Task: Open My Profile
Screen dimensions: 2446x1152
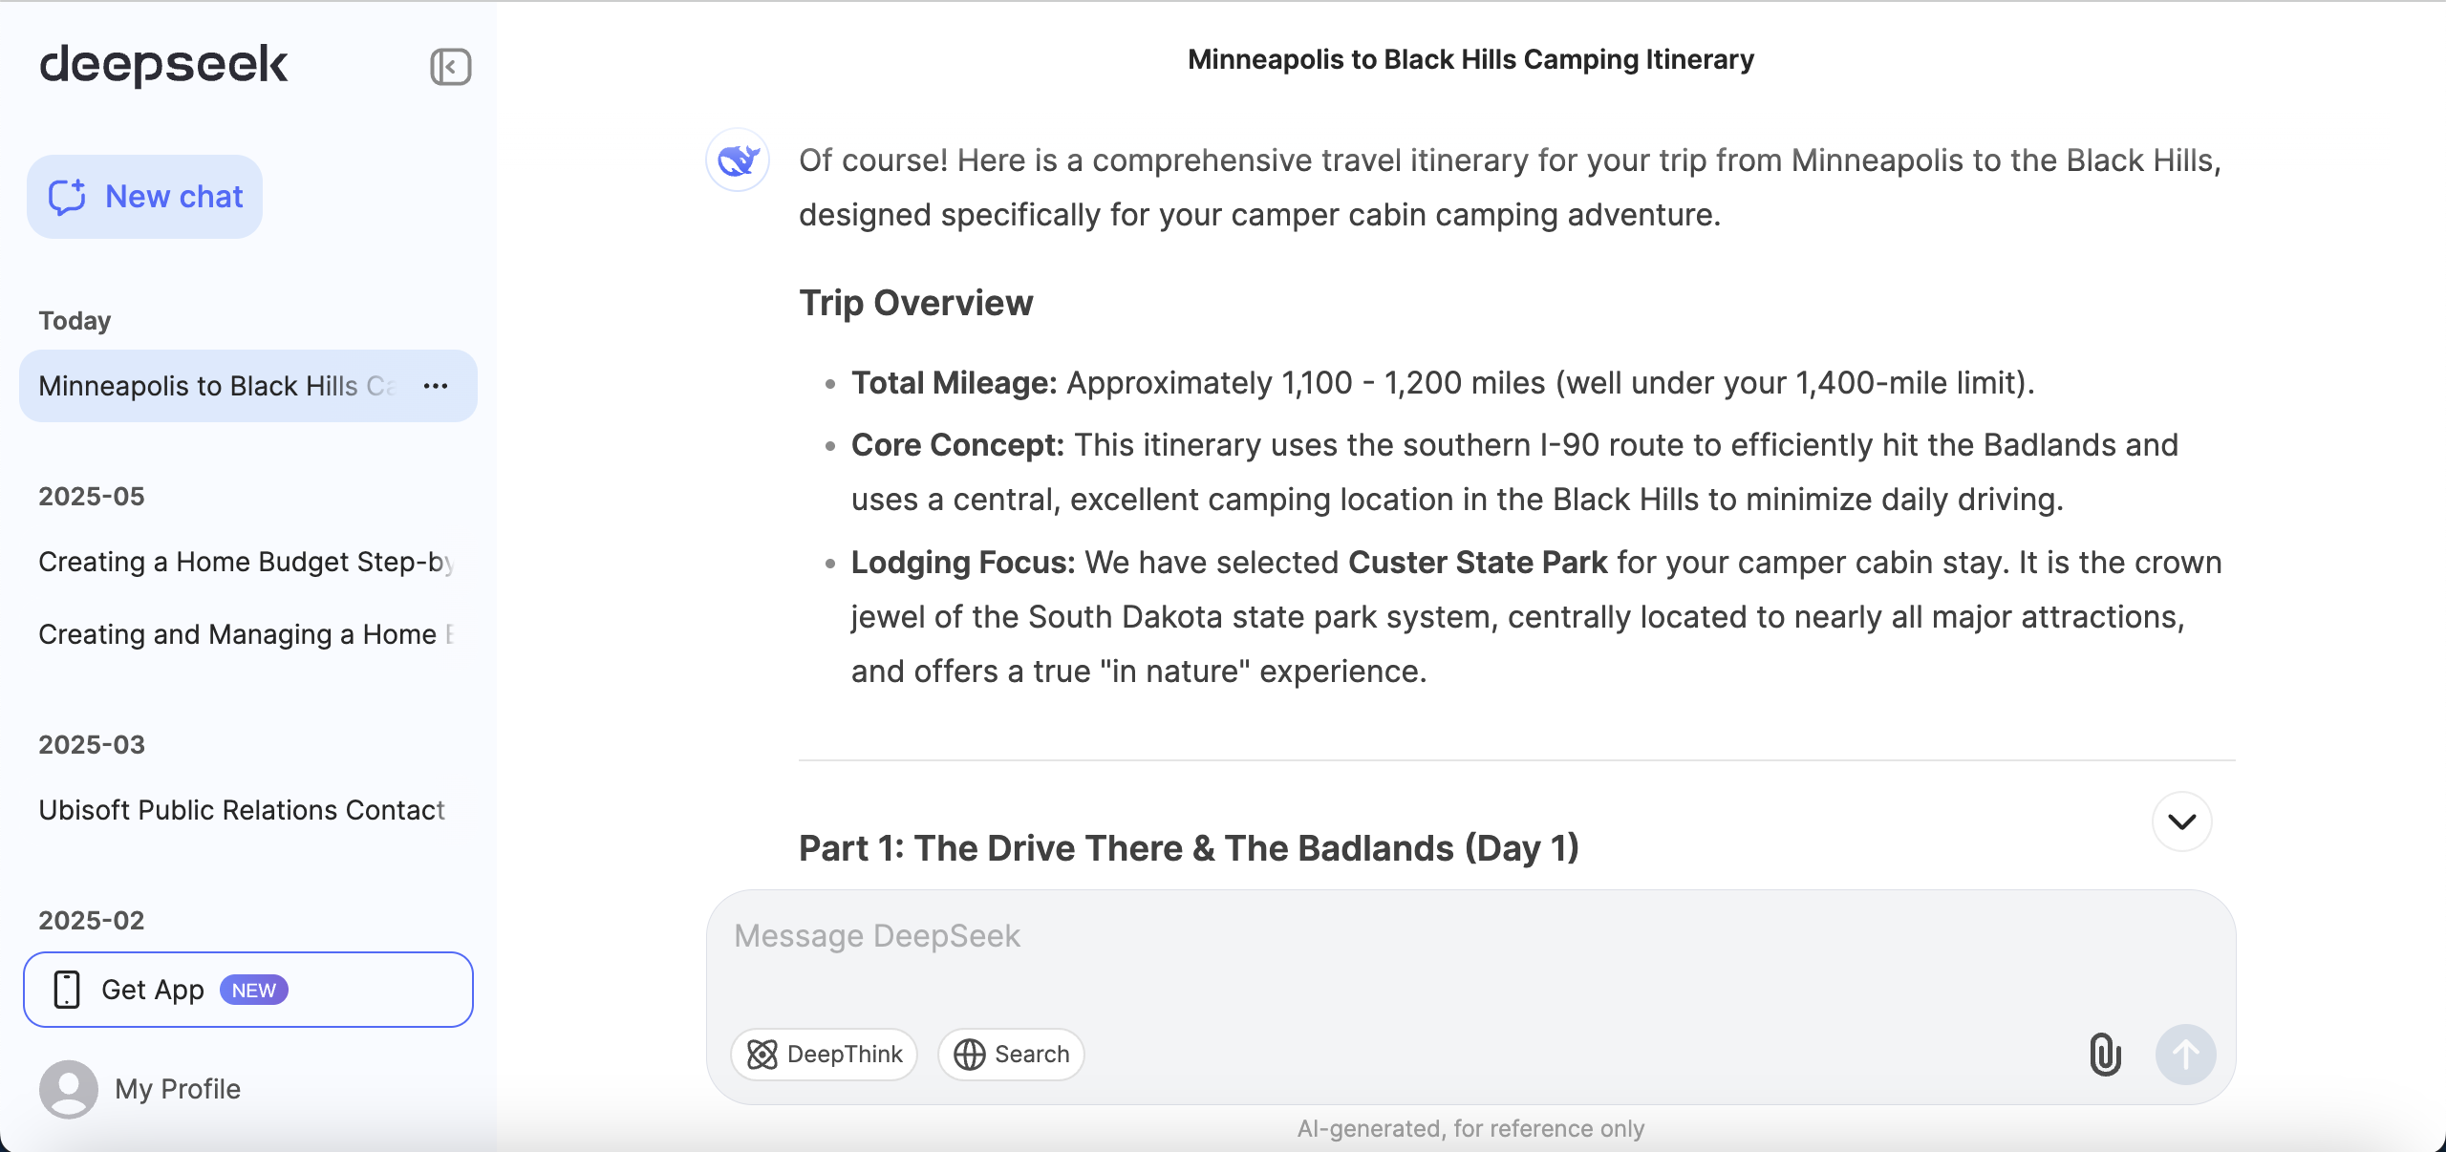Action: pyautogui.click(x=178, y=1089)
